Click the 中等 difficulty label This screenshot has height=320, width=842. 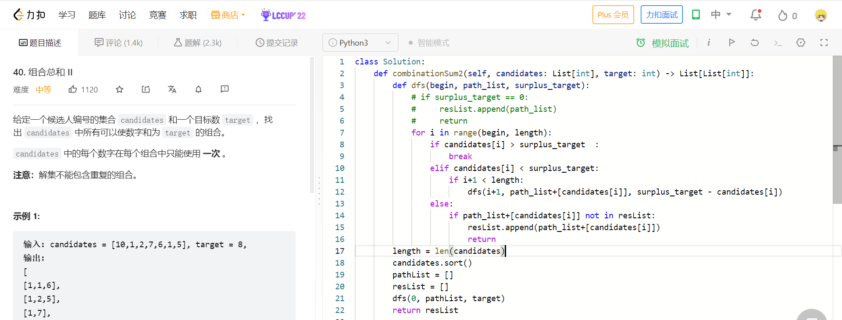coord(43,89)
